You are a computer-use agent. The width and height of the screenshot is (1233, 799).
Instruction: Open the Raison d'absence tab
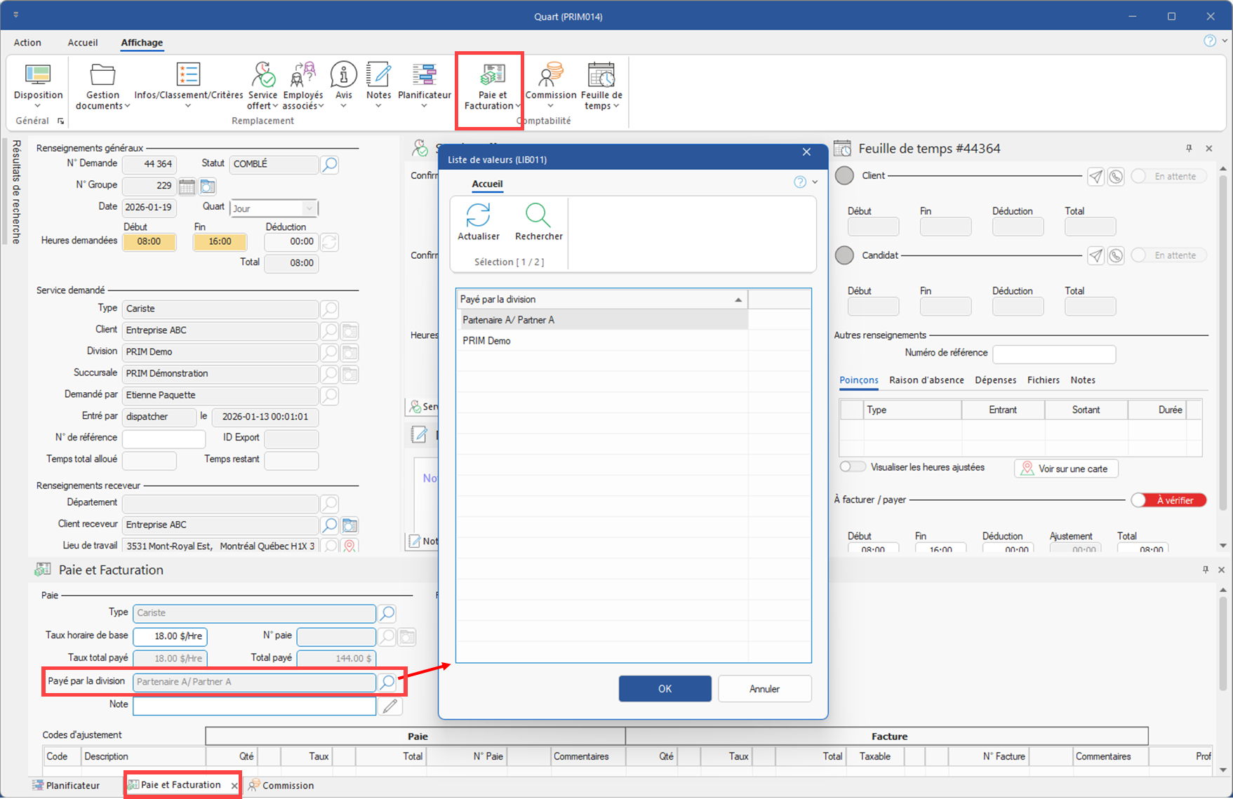926,380
